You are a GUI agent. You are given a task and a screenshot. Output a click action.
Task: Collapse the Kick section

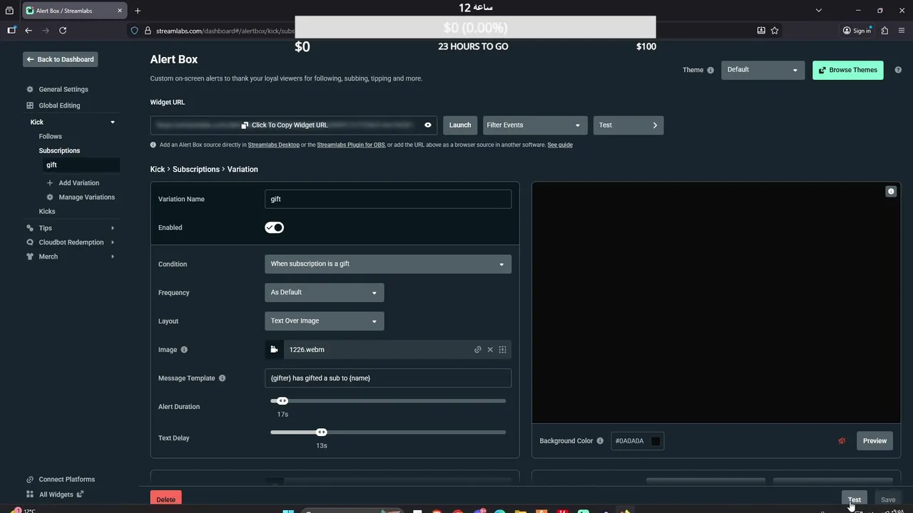(x=113, y=122)
